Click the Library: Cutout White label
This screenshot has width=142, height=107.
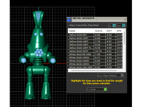84,25
